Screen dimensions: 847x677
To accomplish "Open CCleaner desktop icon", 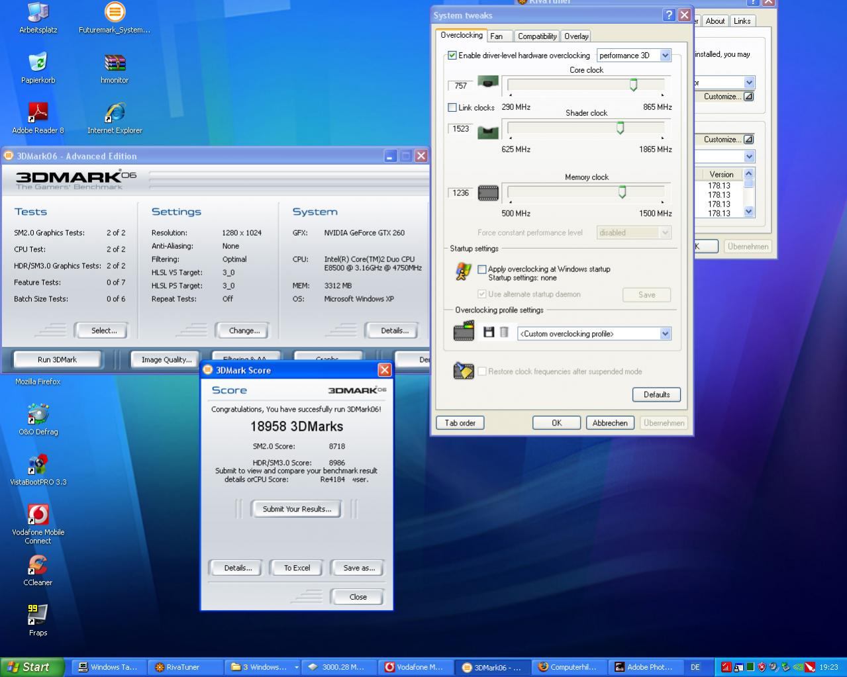I will coord(38,565).
